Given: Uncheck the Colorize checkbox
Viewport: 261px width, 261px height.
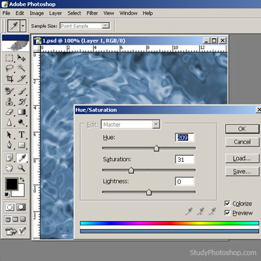Looking at the screenshot, I should tap(227, 204).
